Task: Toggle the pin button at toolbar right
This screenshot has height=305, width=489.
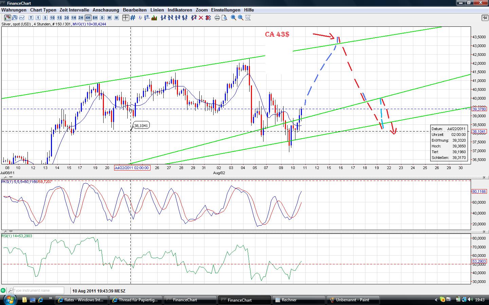Action: click(x=485, y=18)
